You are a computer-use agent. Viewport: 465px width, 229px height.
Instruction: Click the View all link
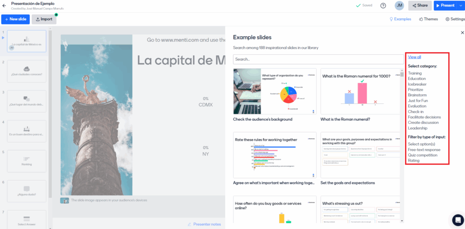point(414,57)
